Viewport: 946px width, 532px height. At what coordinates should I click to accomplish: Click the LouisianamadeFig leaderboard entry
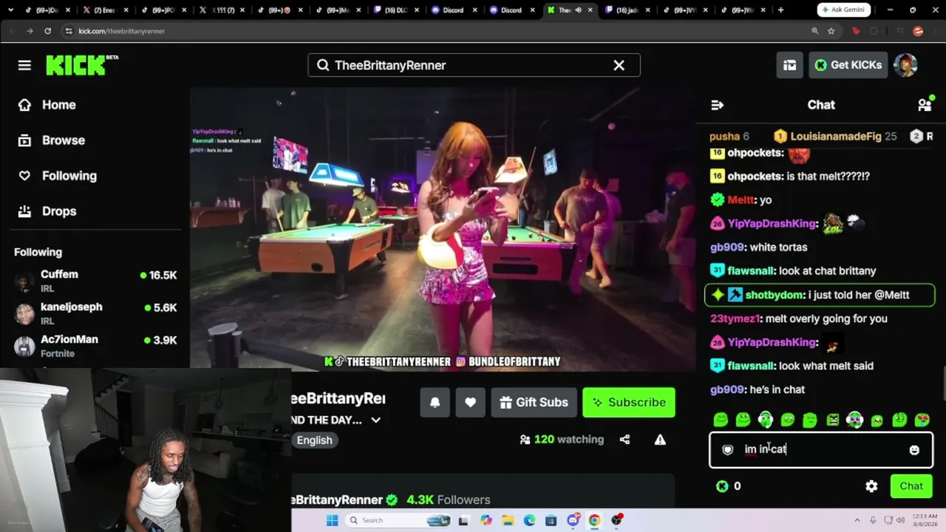click(834, 136)
